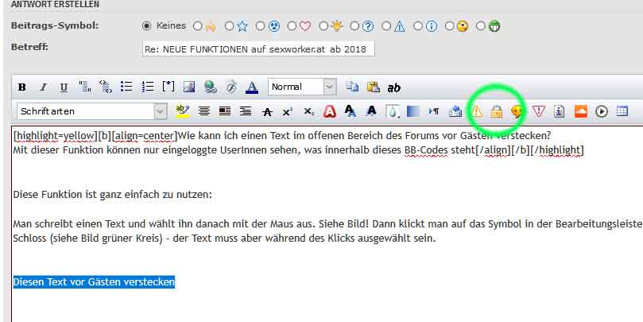Viewport: 643px width, 322px height.
Task: Select the star post symbol radio button
Action: point(230,26)
